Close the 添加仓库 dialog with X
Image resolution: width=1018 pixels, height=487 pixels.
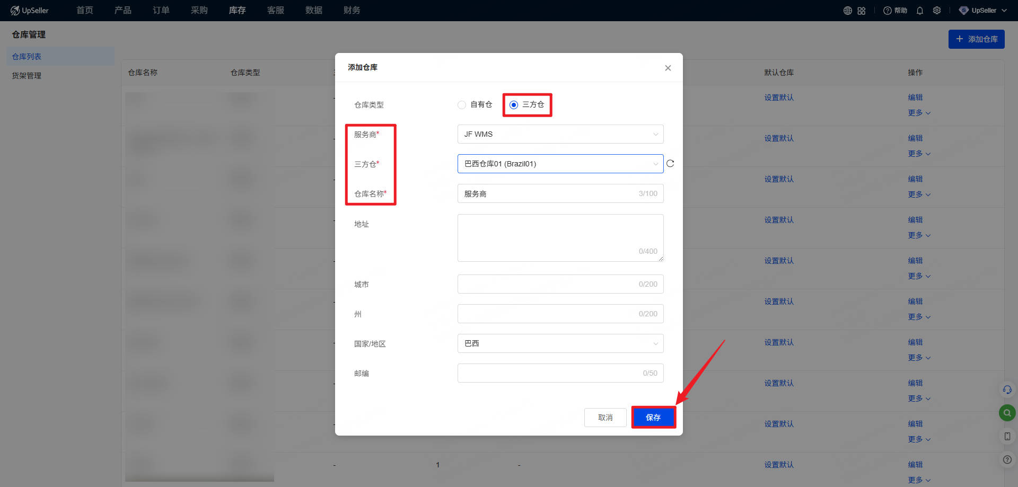[668, 68]
